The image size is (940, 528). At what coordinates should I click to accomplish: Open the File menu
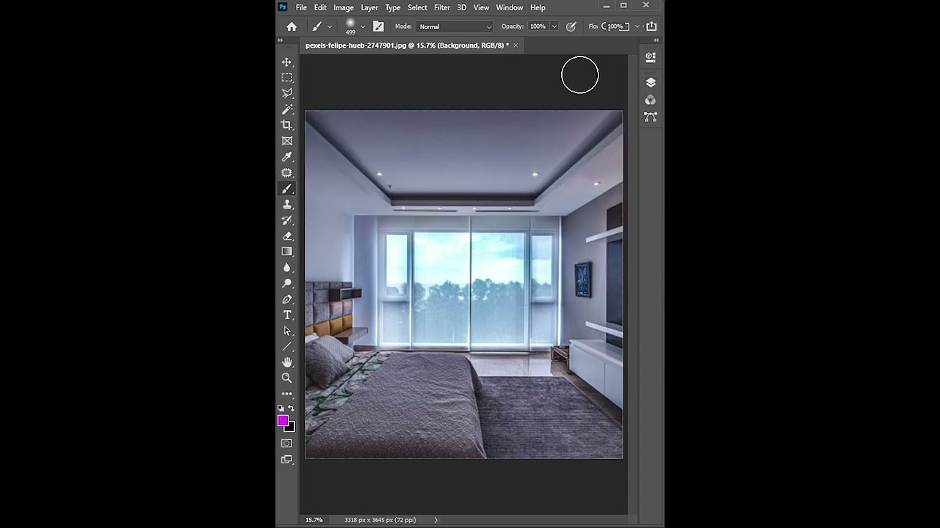(x=301, y=7)
